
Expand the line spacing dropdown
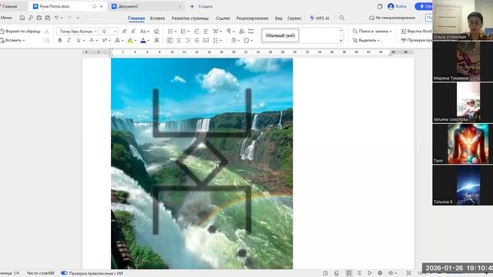(x=221, y=41)
